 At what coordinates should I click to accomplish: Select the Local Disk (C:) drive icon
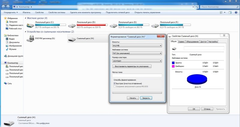pos(30,25)
